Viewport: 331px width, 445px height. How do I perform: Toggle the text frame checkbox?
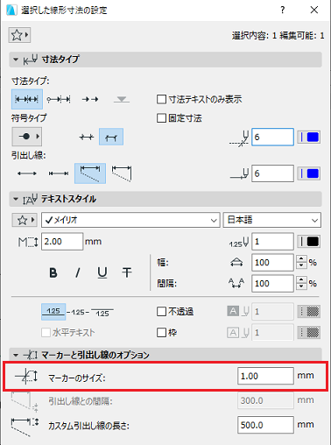click(161, 332)
